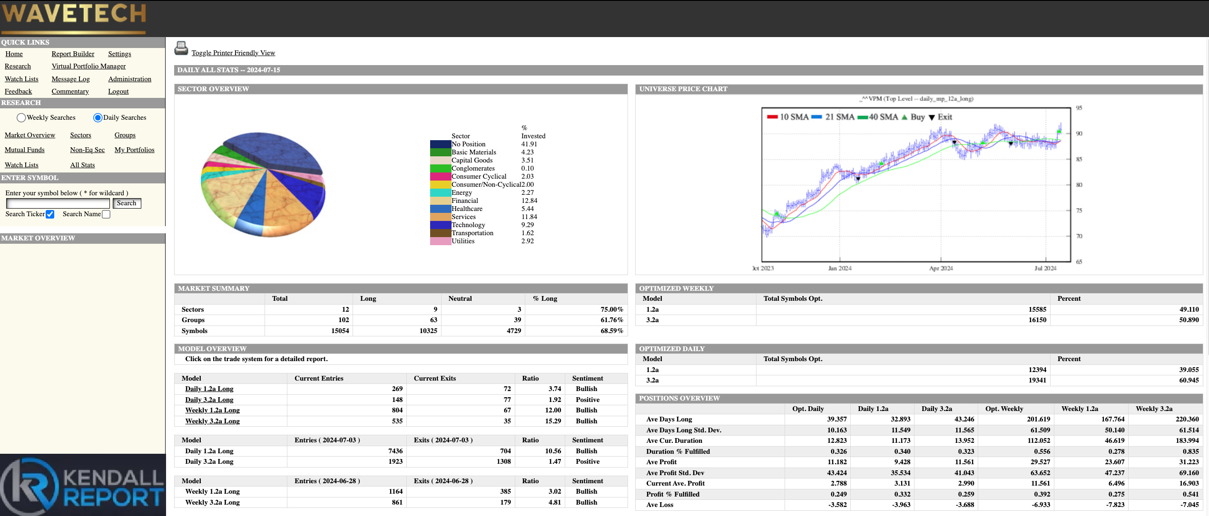Open the Daily 1.2a Long report
Viewport: 1209px width, 516px height.
[x=209, y=389]
